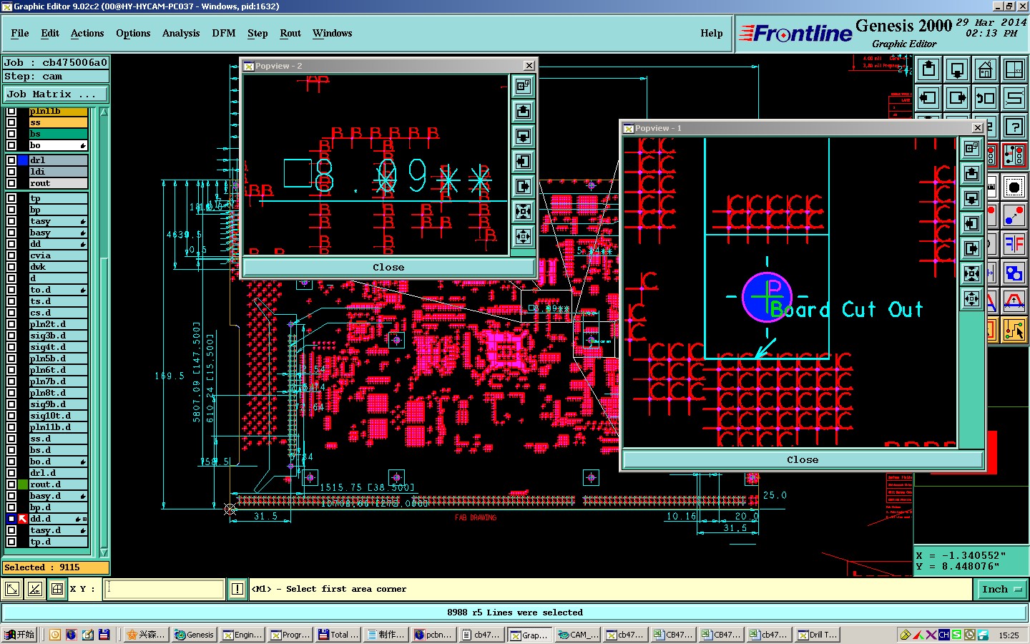
Task: Click pan left icon in Popview - 1
Action: [971, 223]
